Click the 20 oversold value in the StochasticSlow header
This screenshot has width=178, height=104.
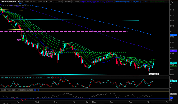point(64,77)
